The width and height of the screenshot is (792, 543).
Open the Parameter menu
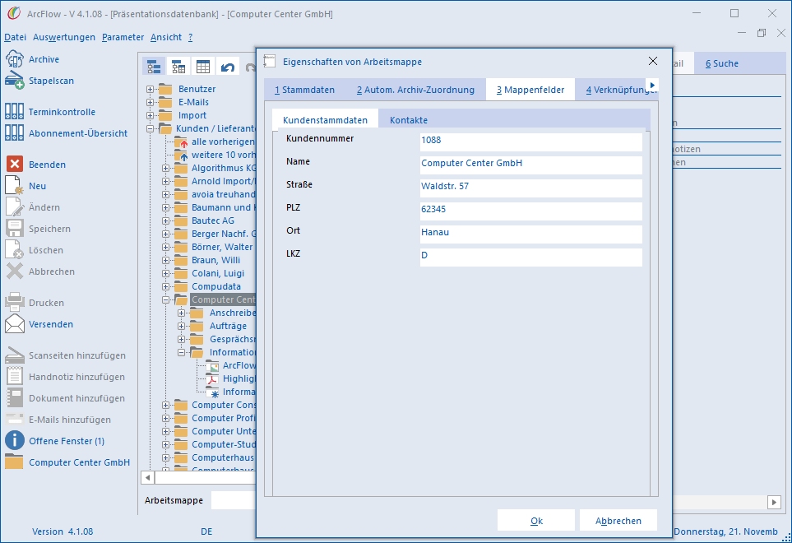coord(123,37)
